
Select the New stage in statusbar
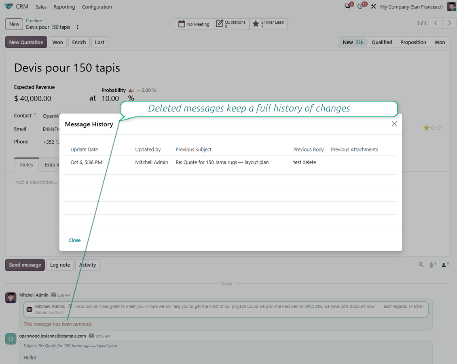tap(353, 42)
